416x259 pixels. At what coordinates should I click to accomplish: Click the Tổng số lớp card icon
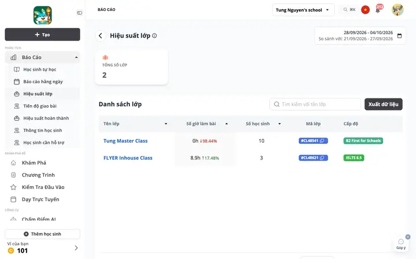point(105,57)
